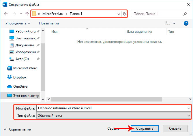Open view options dropdown arrow

click(x=174, y=23)
